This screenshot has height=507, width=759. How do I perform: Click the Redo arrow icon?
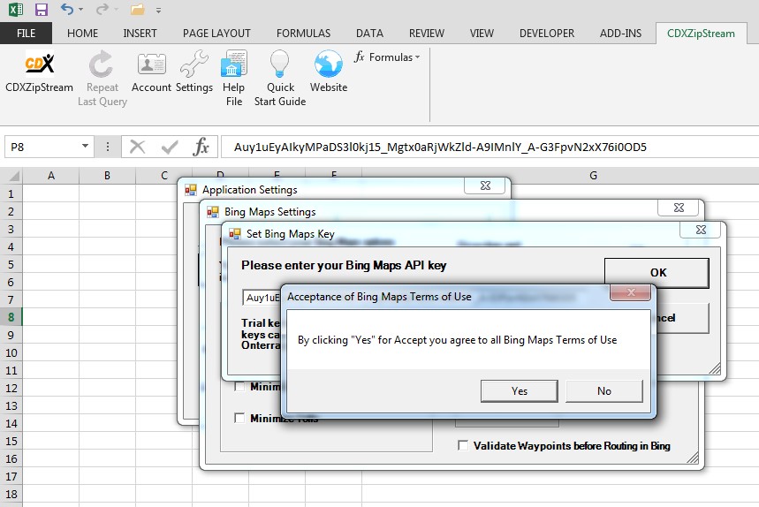coord(102,9)
